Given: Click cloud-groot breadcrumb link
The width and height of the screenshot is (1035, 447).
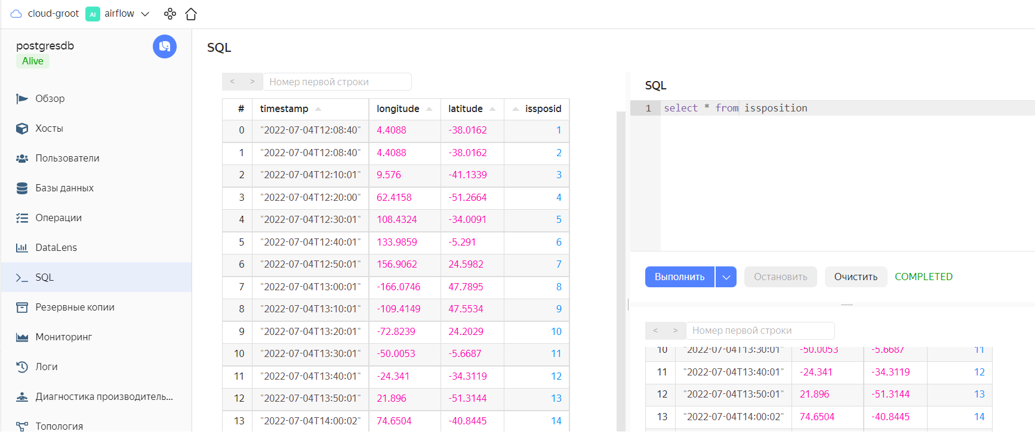Looking at the screenshot, I should click(x=53, y=14).
